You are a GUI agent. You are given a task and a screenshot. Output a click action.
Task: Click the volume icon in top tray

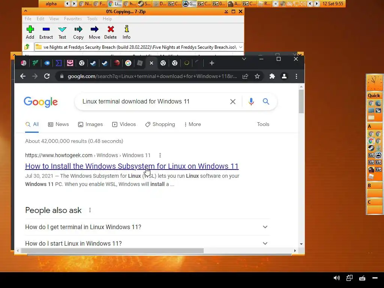[303, 4]
